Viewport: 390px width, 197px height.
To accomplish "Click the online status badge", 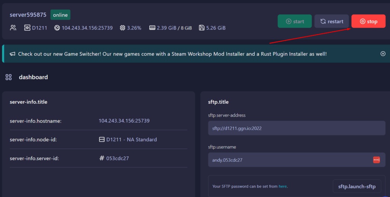I will 60,15.
